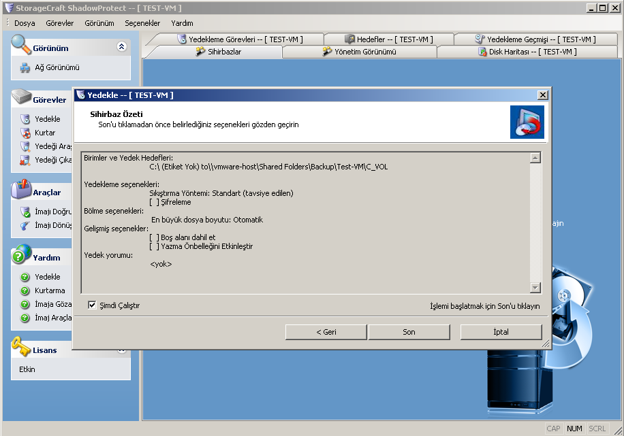Viewport: 624px width, 436px height.
Task: Click the Yedekle help question icon
Action: [x=25, y=277]
